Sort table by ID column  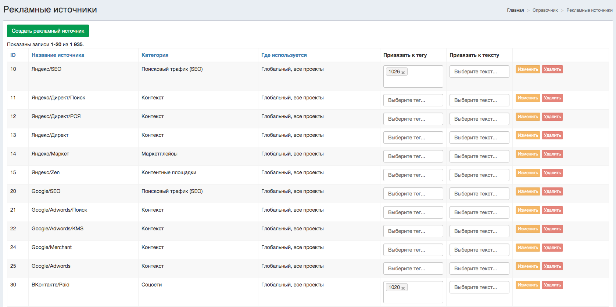coord(13,55)
